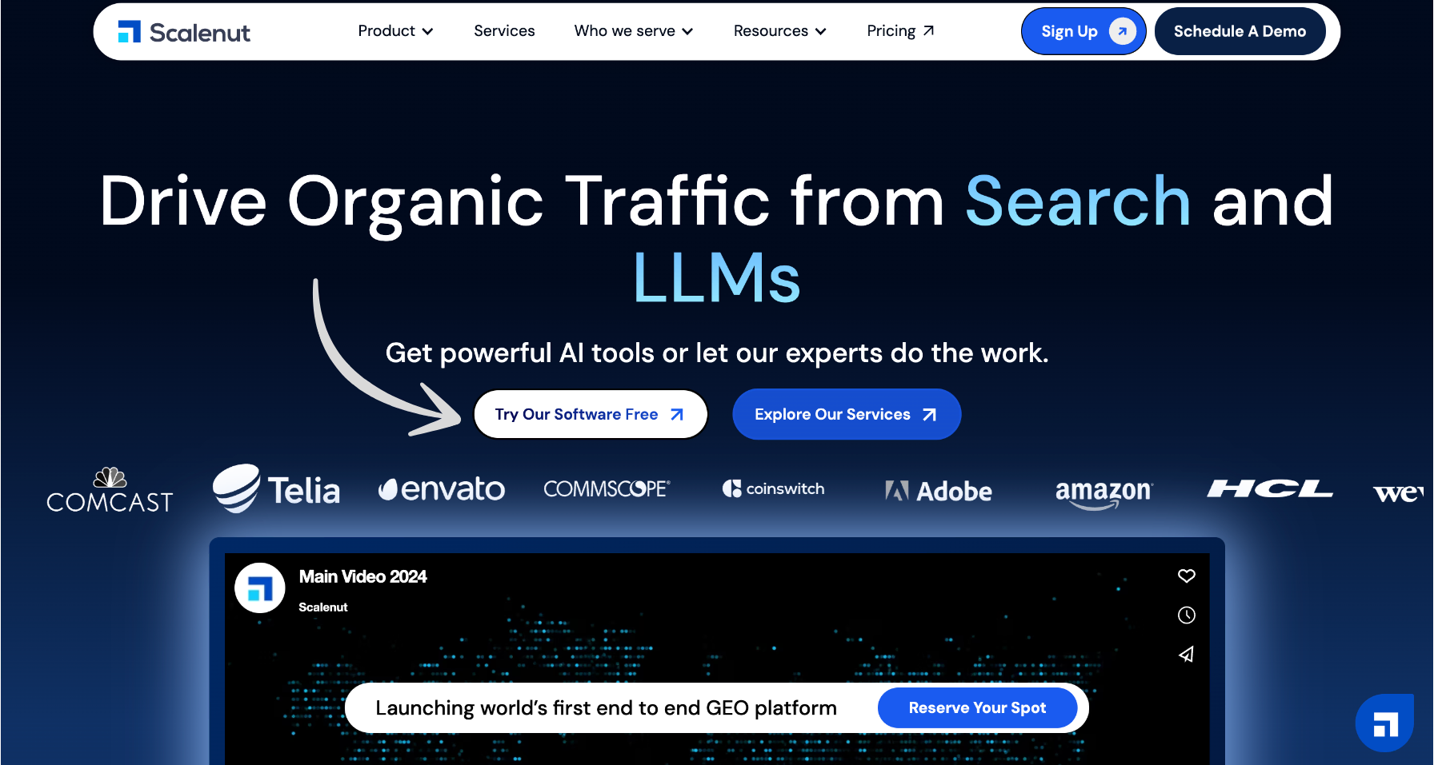
Task: Share the video using paper plane icon
Action: pos(1186,655)
